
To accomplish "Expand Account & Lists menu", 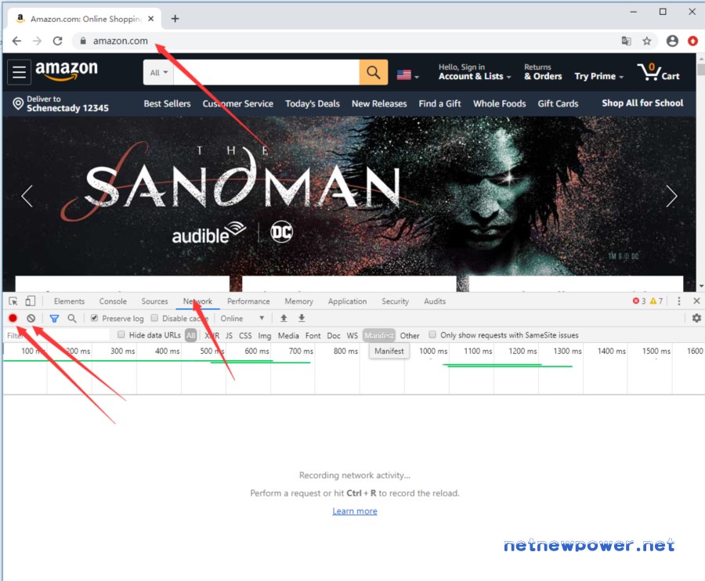I will (x=475, y=72).
